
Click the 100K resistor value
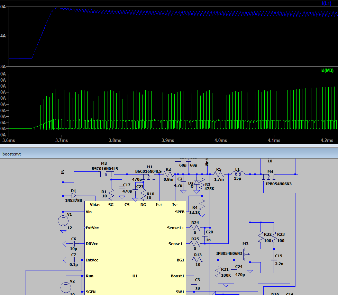226,275
